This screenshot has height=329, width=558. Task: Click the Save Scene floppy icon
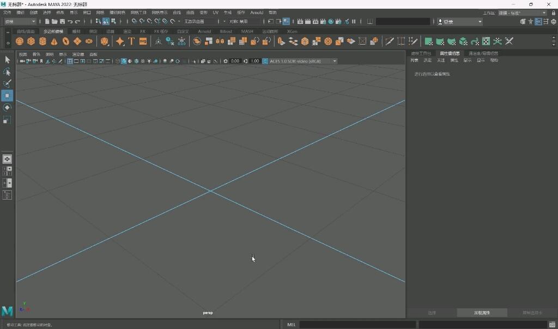point(62,22)
